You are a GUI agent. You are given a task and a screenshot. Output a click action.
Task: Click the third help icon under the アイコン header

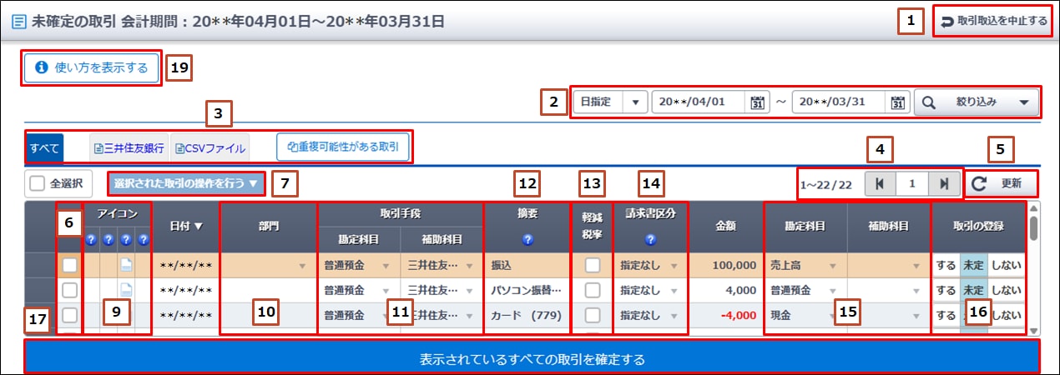[125, 240]
